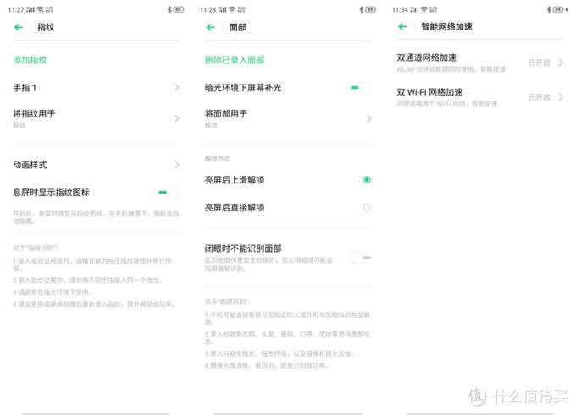Open the 手指 1 entry
The width and height of the screenshot is (576, 415).
tap(97, 88)
